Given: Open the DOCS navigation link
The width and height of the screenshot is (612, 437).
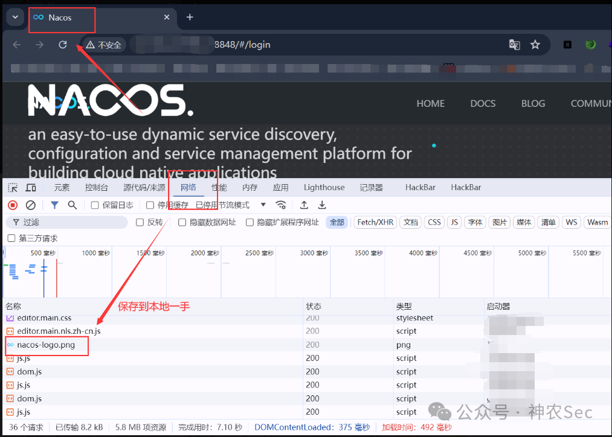Looking at the screenshot, I should [483, 104].
